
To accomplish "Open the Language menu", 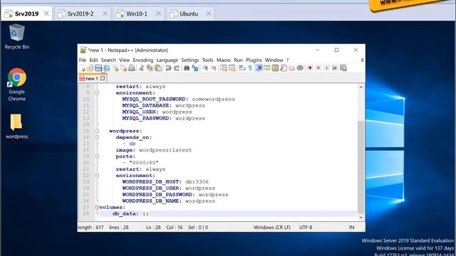I will point(167,60).
